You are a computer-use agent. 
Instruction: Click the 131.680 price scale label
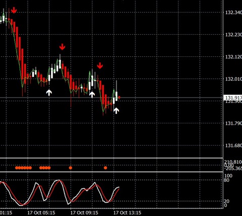233,146
